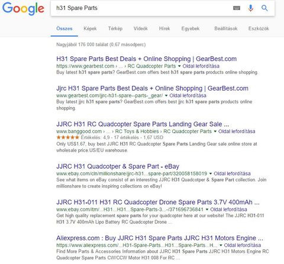Click the RC Quadcopter Parts breadcrumb under gearbest.com
This screenshot has width=284, height=264.
tap(151, 66)
